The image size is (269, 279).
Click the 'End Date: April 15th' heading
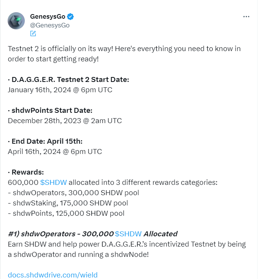coord(47,141)
